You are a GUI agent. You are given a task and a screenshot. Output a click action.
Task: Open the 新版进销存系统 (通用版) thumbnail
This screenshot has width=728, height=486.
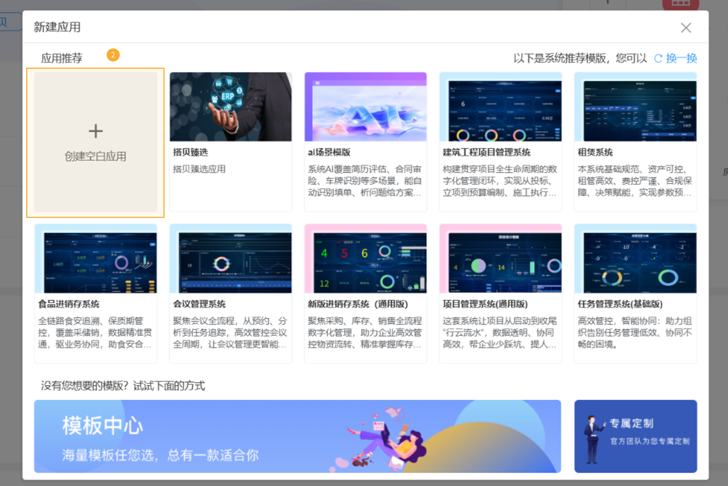click(365, 258)
